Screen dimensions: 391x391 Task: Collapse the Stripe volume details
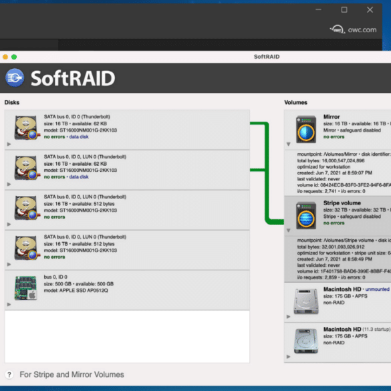(x=289, y=231)
